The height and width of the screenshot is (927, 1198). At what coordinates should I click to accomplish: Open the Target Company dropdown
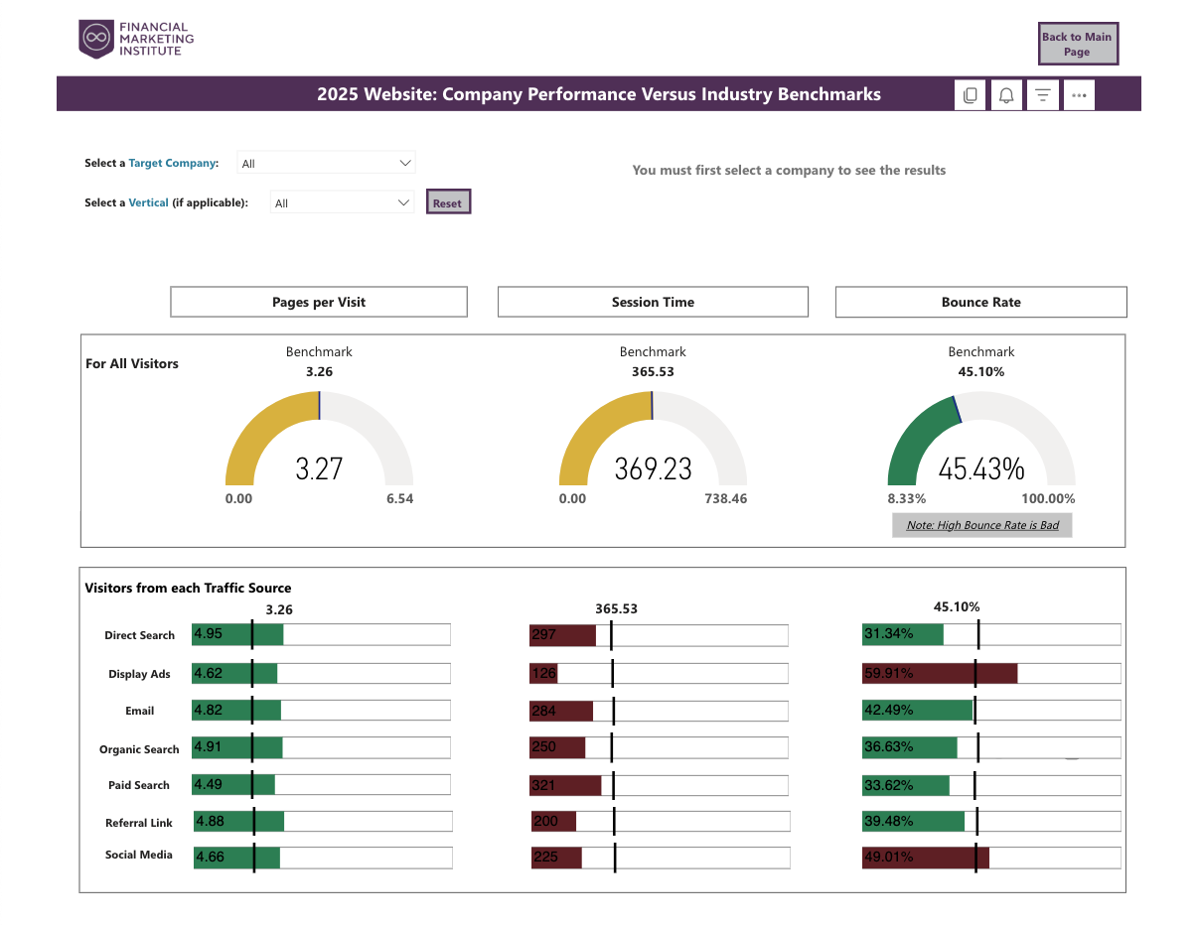point(326,163)
